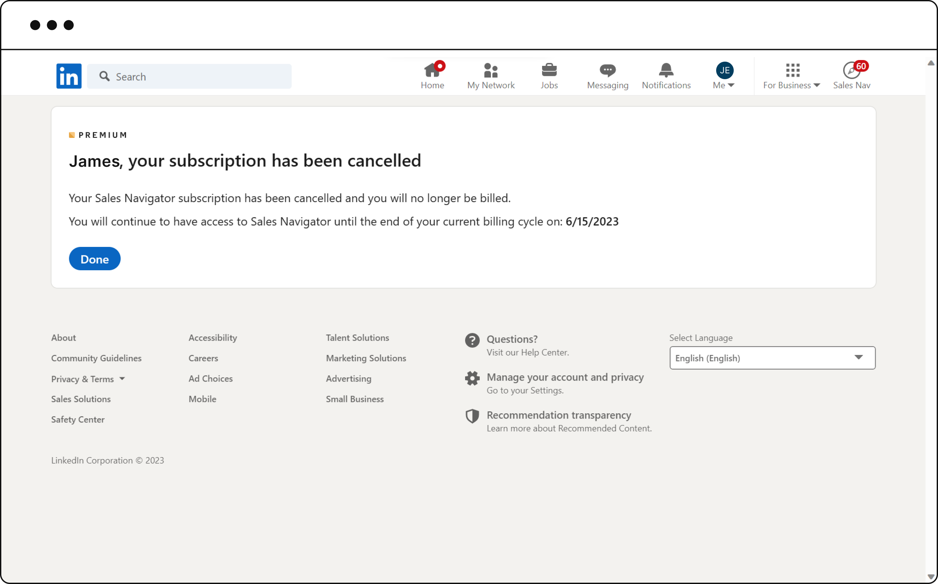Click the Done button
Viewport: 938px width, 584px height.
[95, 259]
